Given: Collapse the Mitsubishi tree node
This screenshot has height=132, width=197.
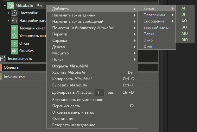Looking at the screenshot, I should (5, 6).
